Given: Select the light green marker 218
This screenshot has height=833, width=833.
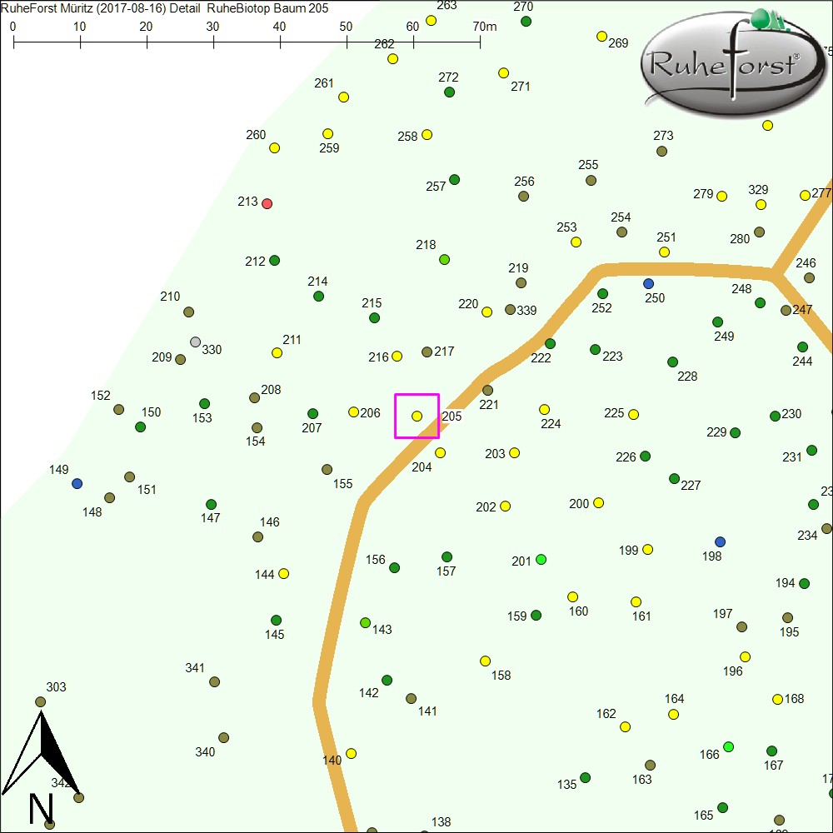Looking at the screenshot, I should click(x=444, y=259).
